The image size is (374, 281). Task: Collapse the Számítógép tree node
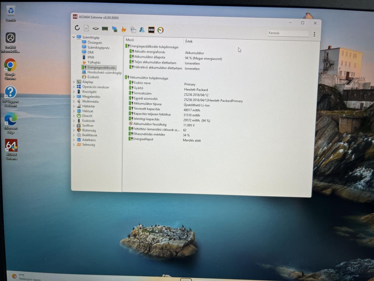74,37
